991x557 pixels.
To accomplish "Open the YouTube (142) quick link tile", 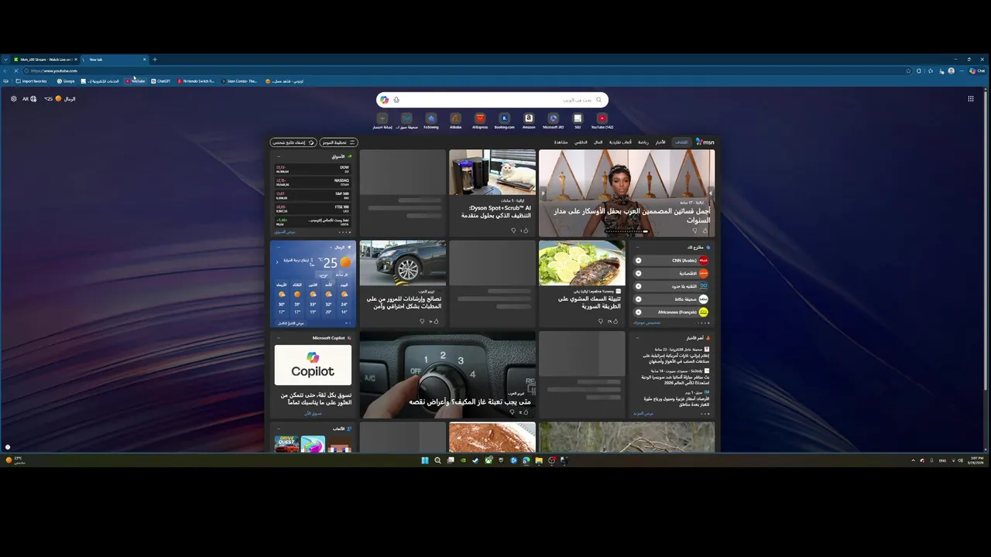I will (602, 121).
